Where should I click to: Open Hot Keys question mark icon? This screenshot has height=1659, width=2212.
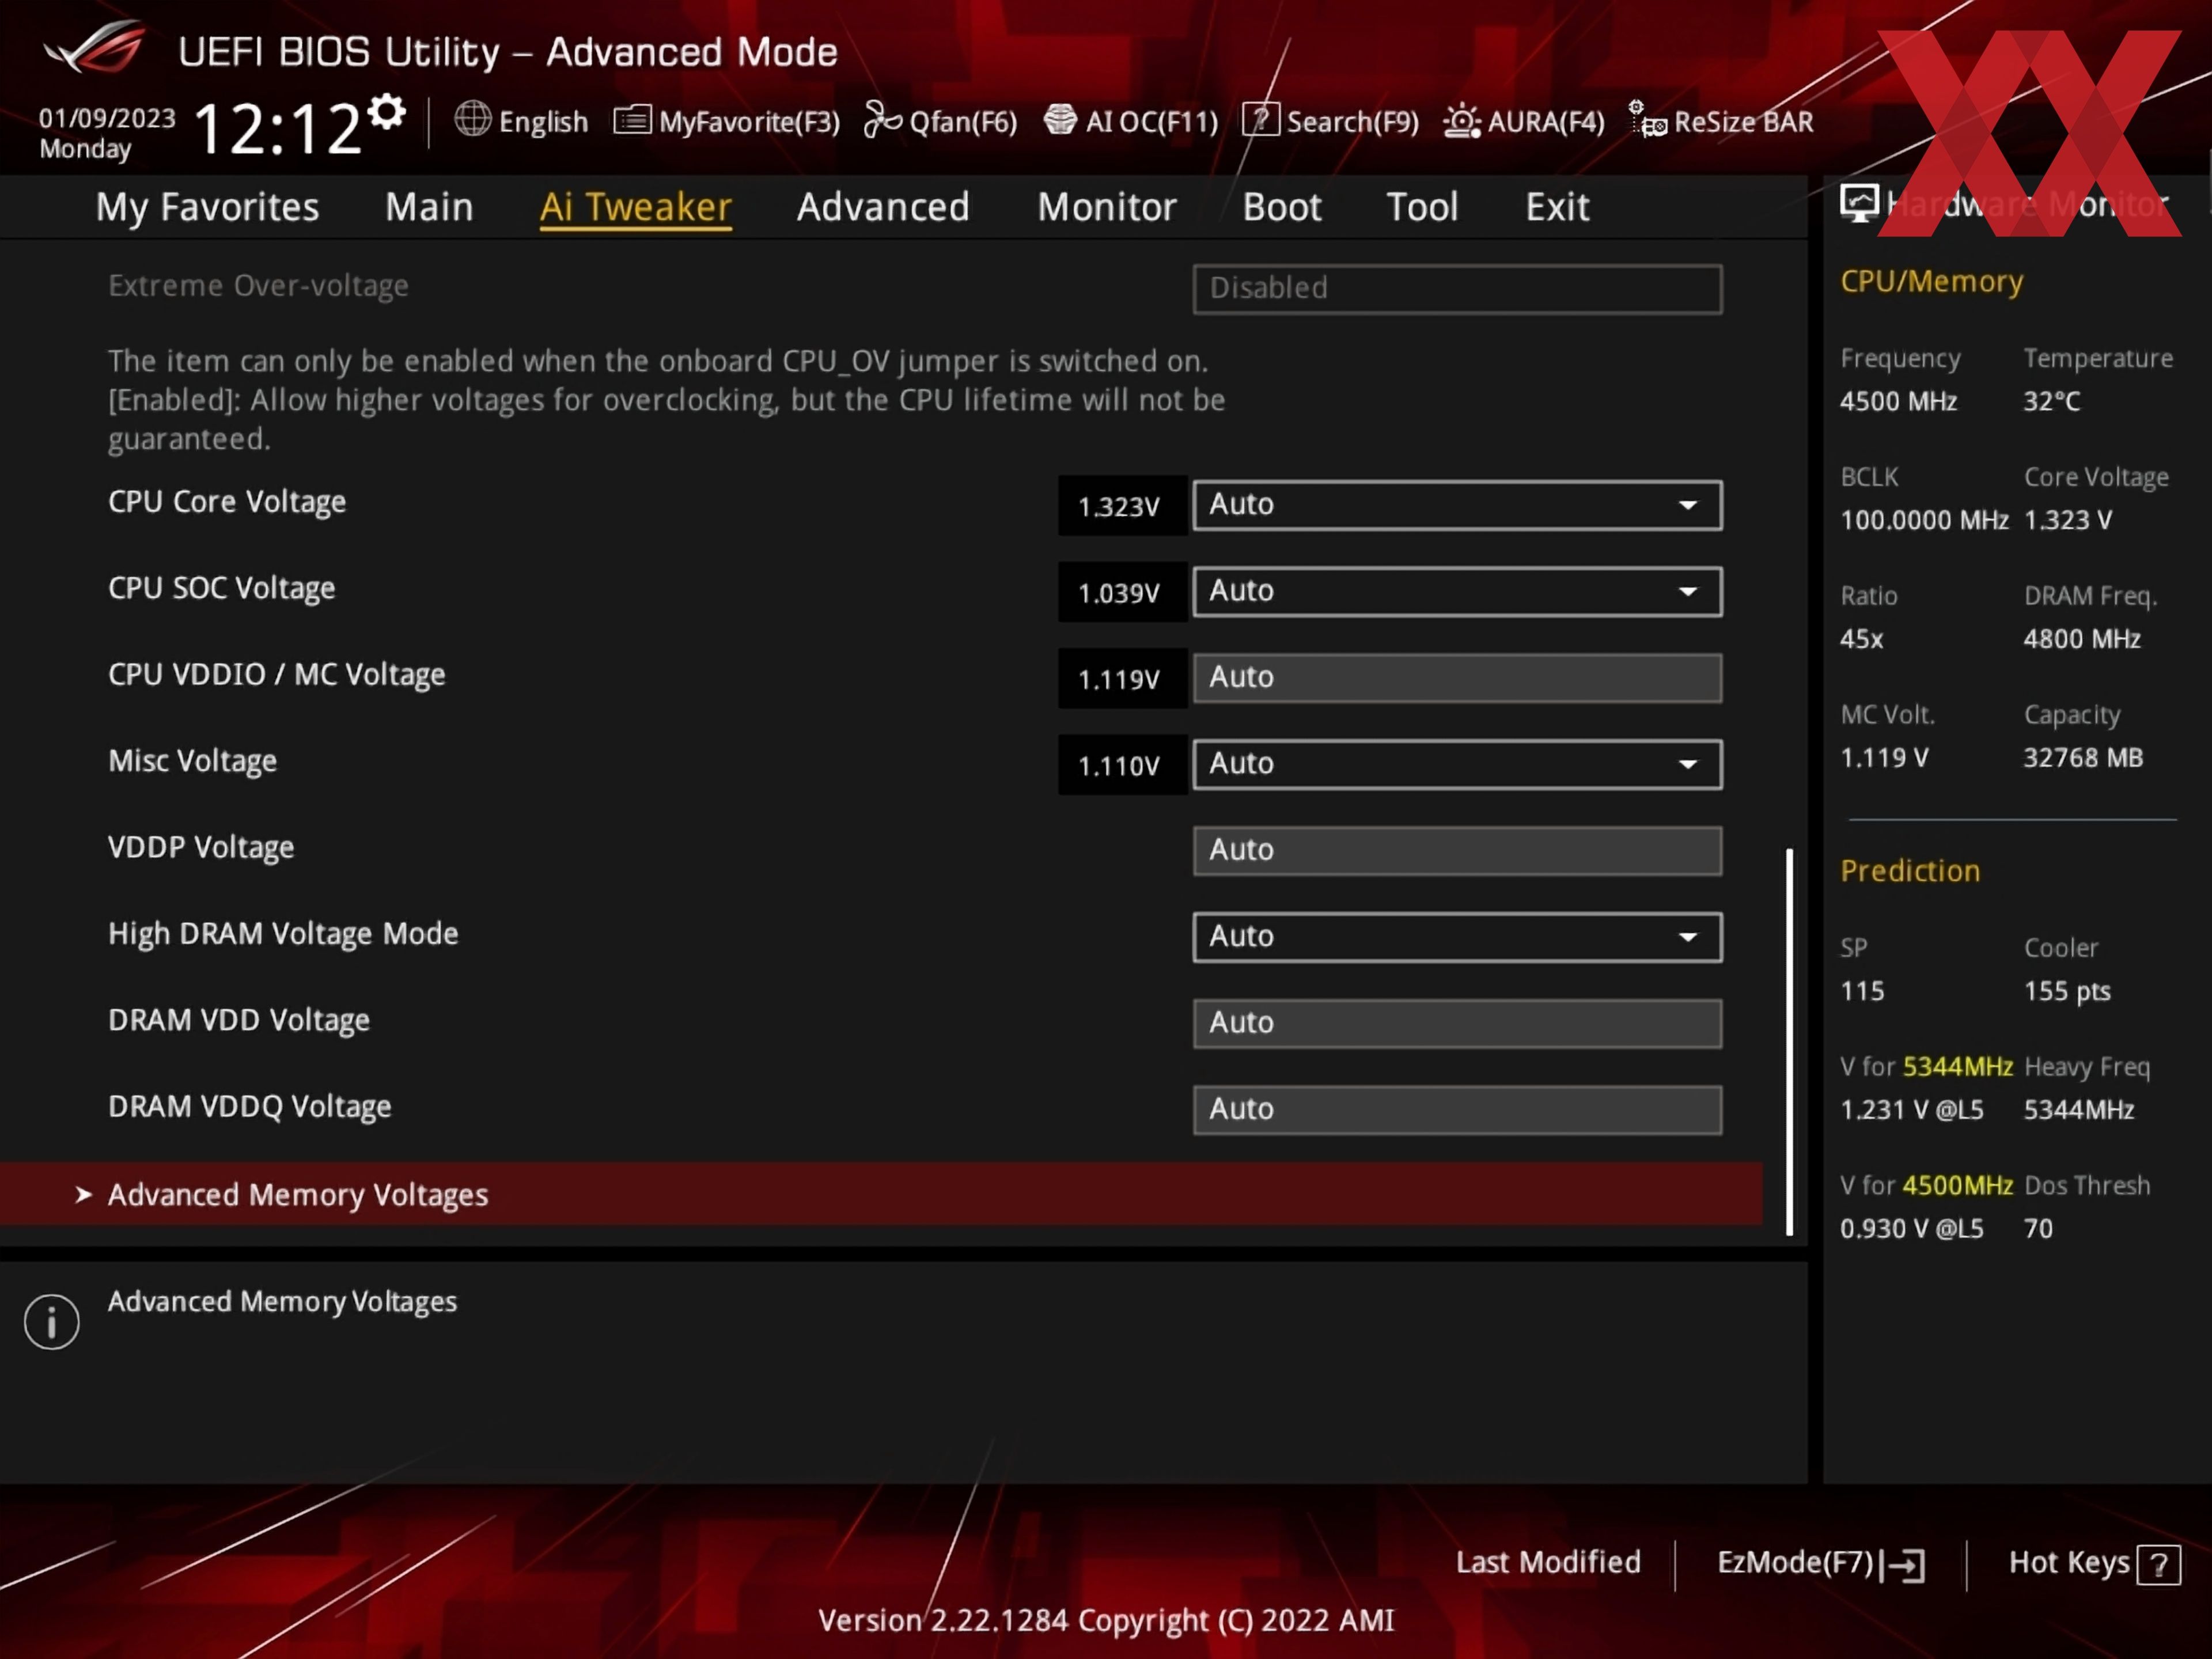[x=2158, y=1565]
